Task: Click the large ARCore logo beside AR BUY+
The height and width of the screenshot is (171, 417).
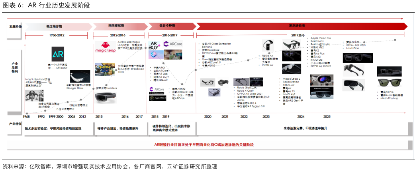Action: (173, 44)
